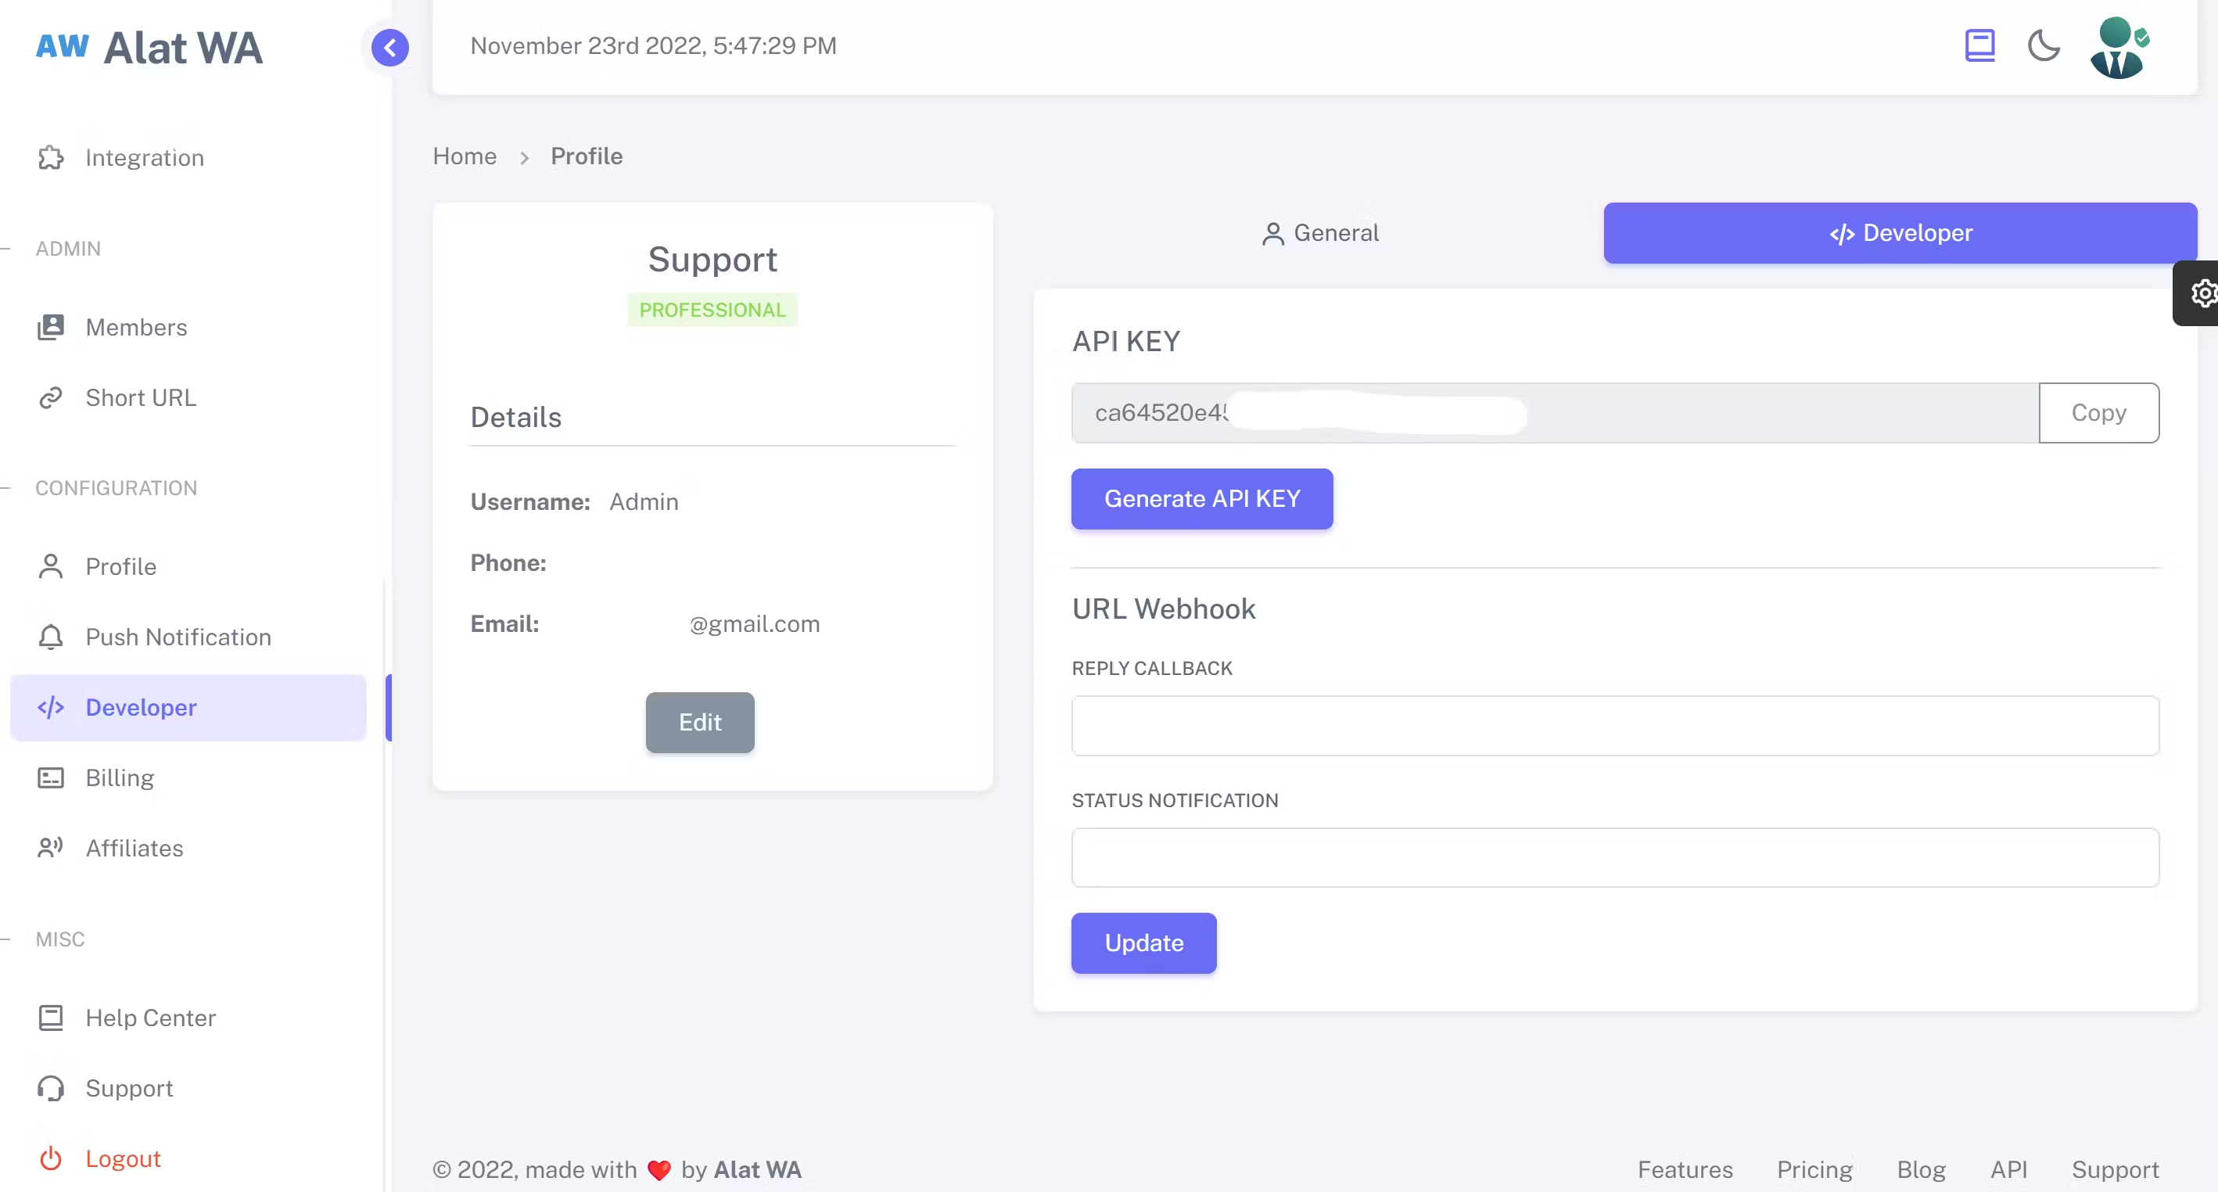Select the Developer tab
The width and height of the screenshot is (2218, 1192).
[1900, 233]
